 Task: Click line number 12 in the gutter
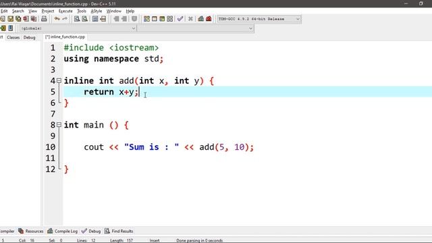[x=51, y=169]
